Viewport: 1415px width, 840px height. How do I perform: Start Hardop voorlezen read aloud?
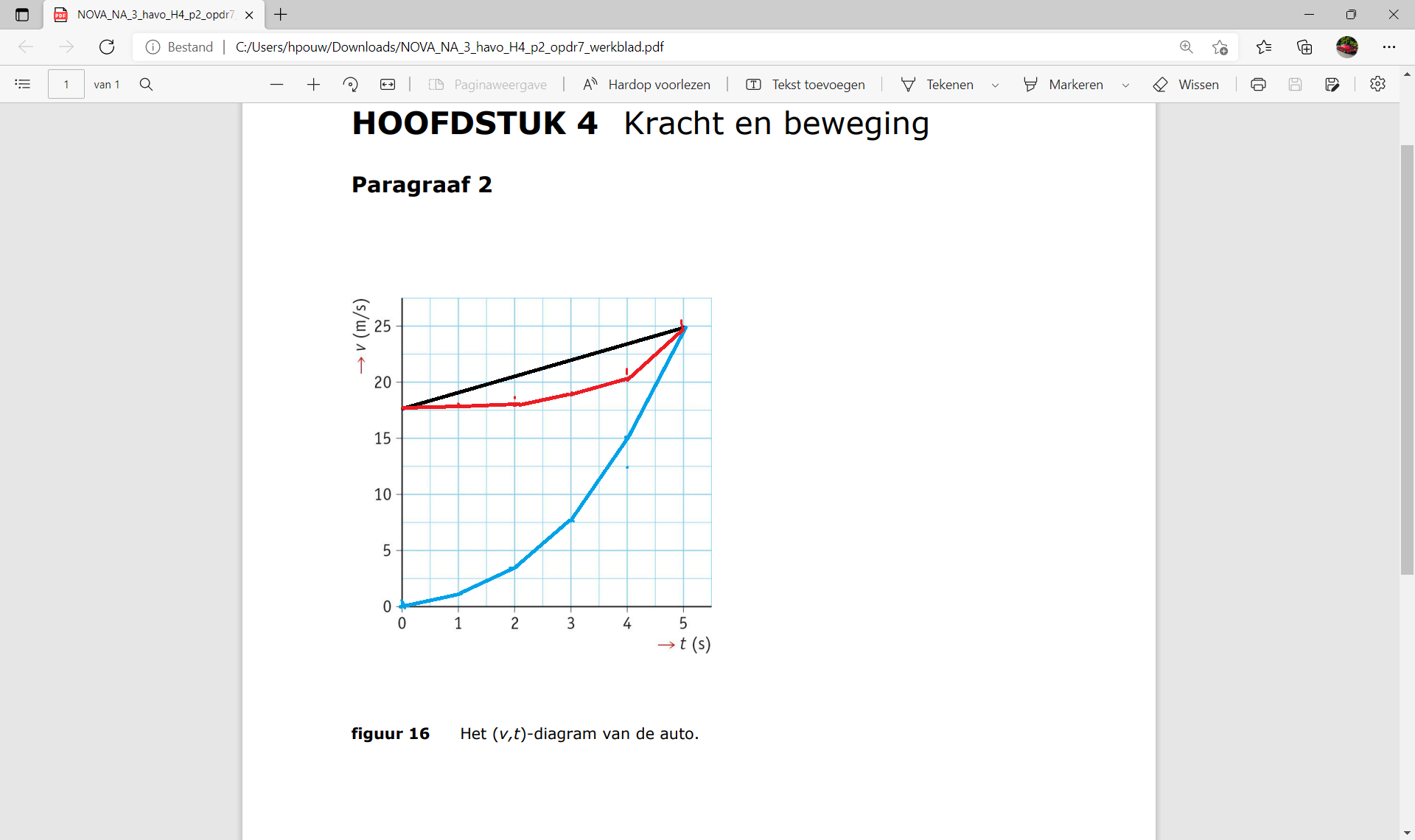(x=646, y=85)
